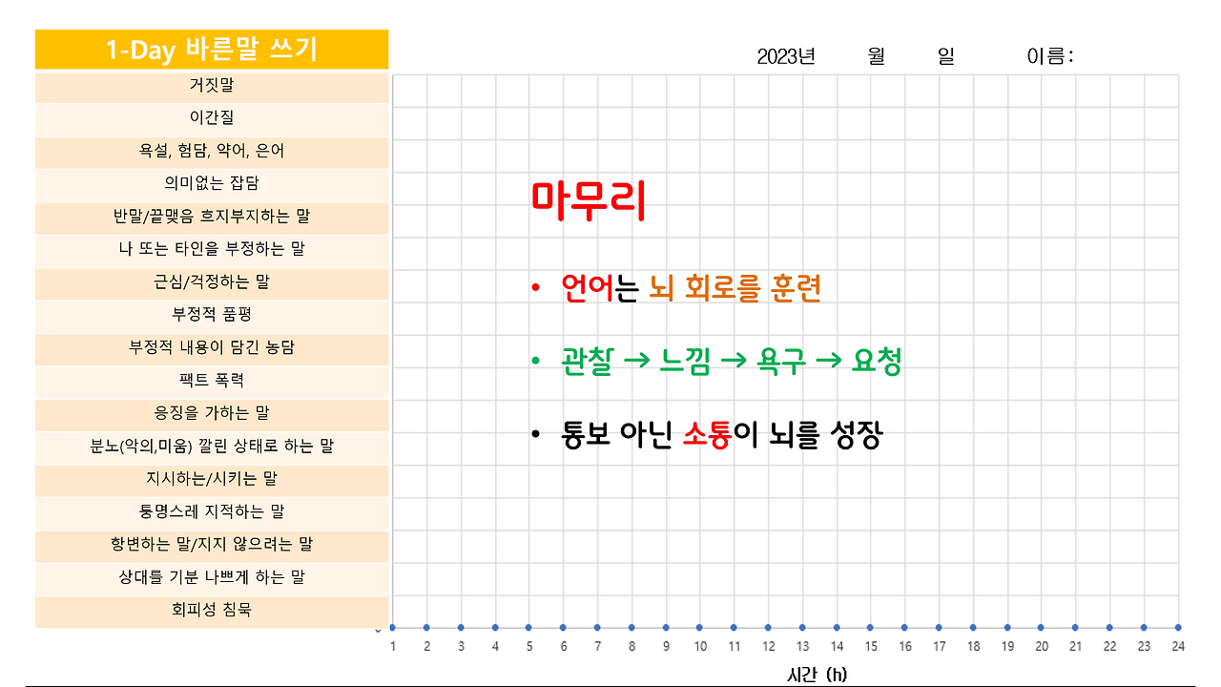Click the blue dot above hour 1
The image size is (1221, 687).
[390, 627]
